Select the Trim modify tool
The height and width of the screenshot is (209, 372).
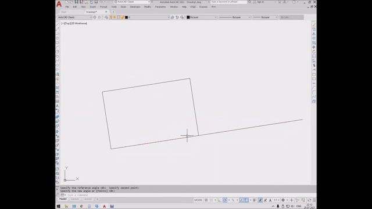coord(314,66)
